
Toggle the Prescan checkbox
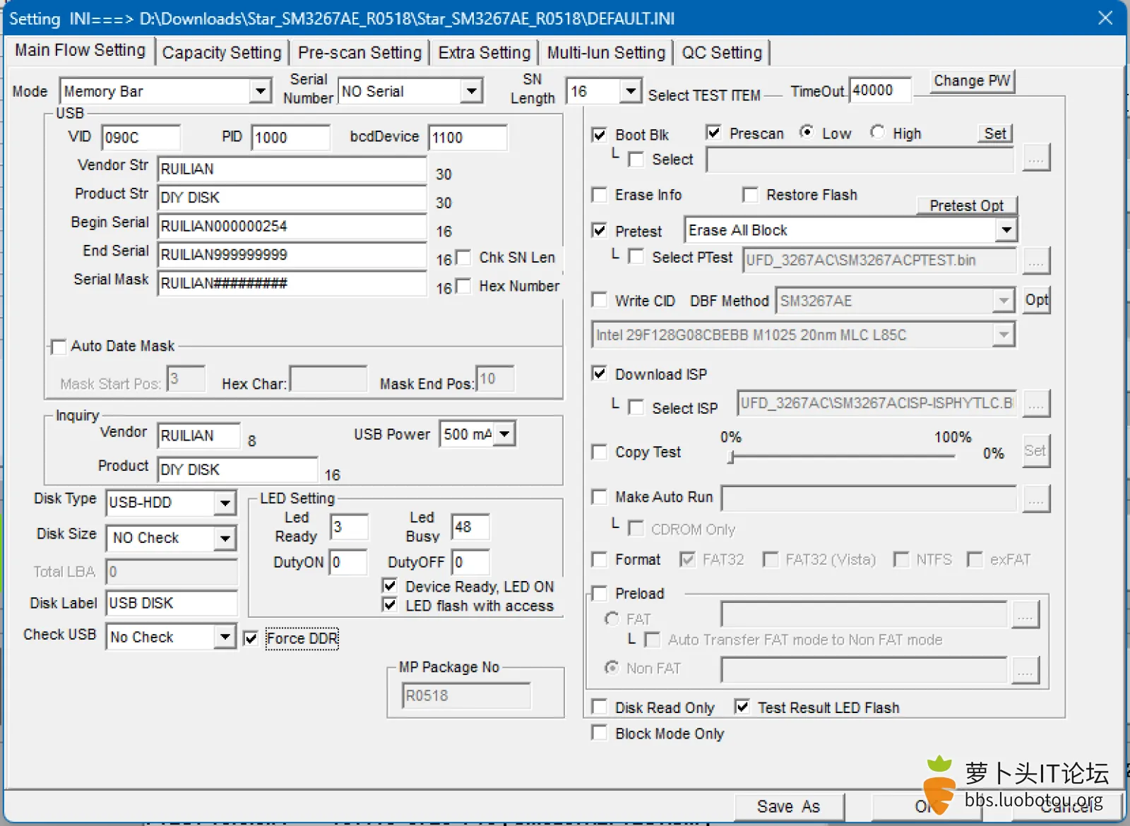point(713,133)
